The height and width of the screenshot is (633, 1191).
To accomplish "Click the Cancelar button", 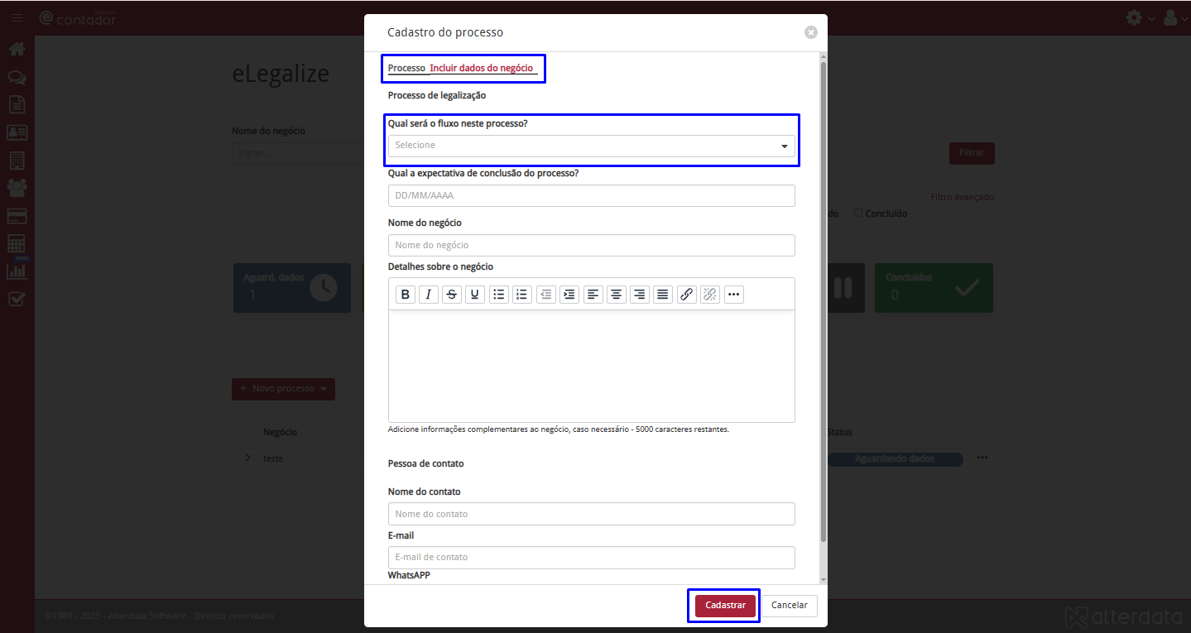I will click(x=790, y=606).
